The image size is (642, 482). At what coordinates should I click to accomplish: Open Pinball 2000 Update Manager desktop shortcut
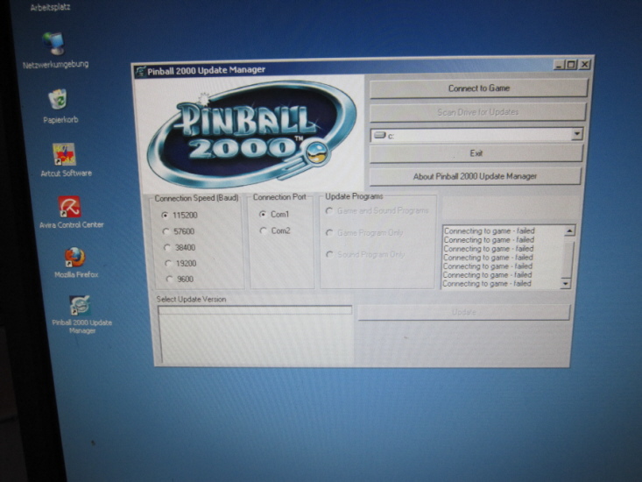[x=80, y=306]
